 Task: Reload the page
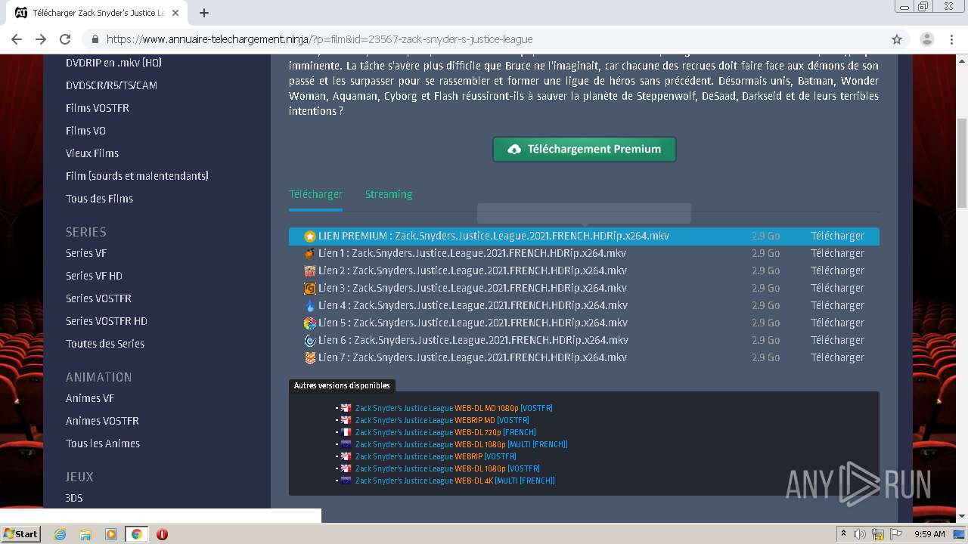coord(65,39)
